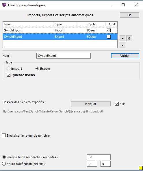The width and height of the screenshot is (143, 171).
Task: Click the Cycle column header
Action: coord(91,24)
